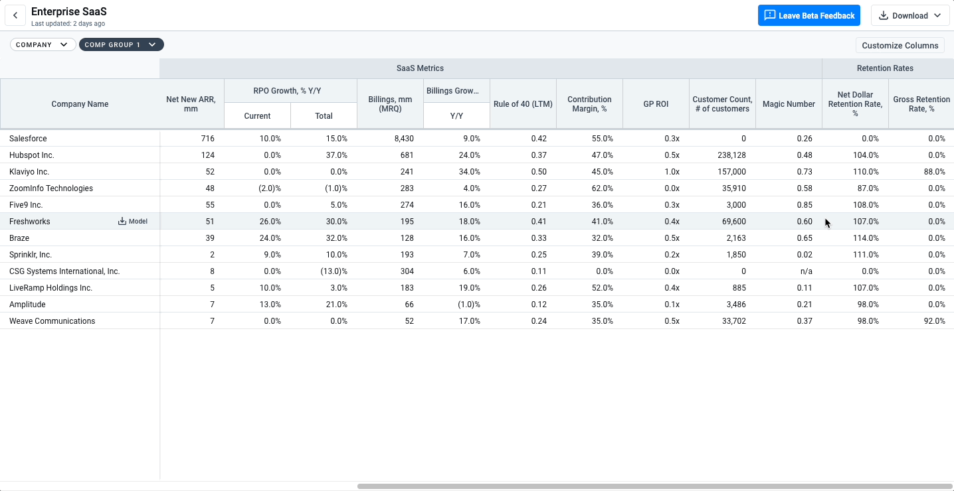This screenshot has width=954, height=491.
Task: Click ZoomInfo's billings value 283
Action: pos(407,188)
